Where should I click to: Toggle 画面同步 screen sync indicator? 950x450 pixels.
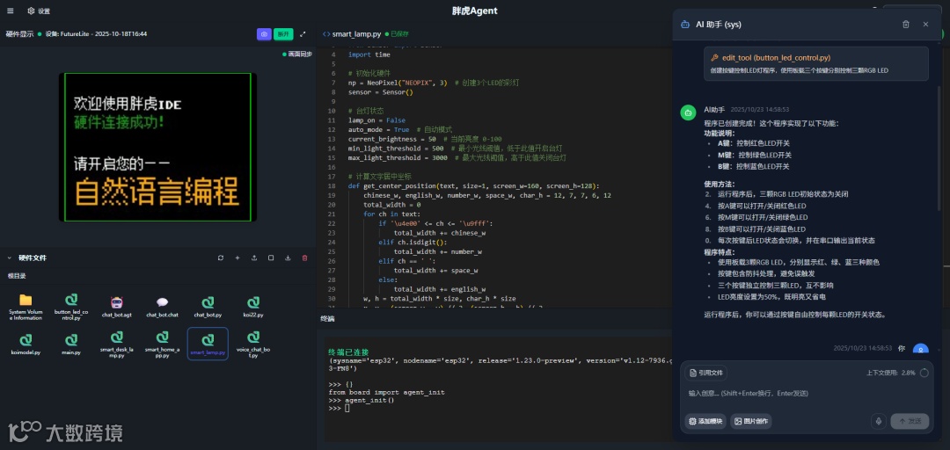(x=297, y=54)
